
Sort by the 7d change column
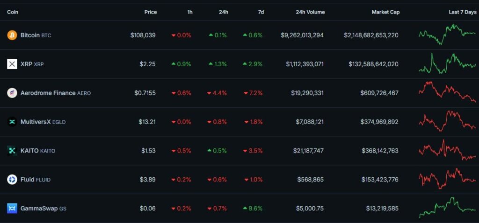tap(261, 12)
